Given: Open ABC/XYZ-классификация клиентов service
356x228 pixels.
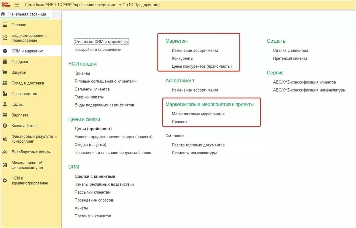Looking at the screenshot, I should (x=304, y=82).
